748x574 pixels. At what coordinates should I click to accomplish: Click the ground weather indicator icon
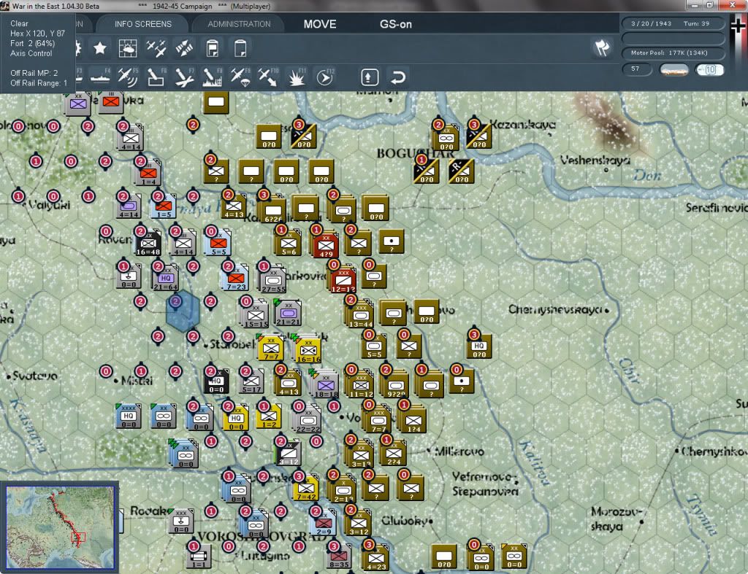pos(673,70)
